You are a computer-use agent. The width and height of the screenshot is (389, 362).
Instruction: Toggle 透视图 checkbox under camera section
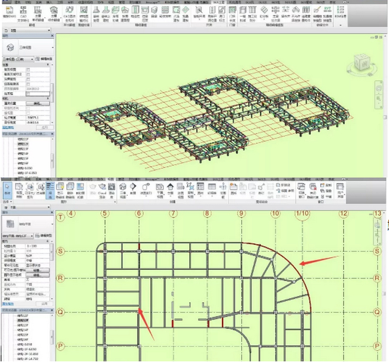click(28, 113)
